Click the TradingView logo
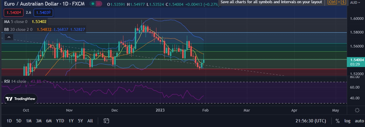365x127 pixels. coord(21,99)
